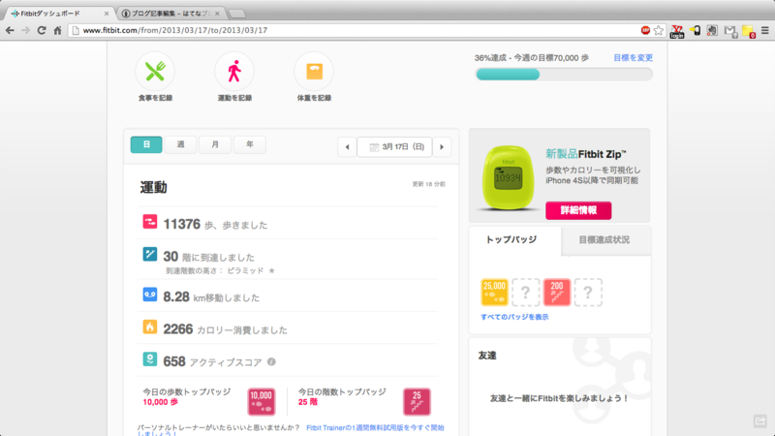
Task: Select the 年 (year) view tab
Action: [x=250, y=144]
